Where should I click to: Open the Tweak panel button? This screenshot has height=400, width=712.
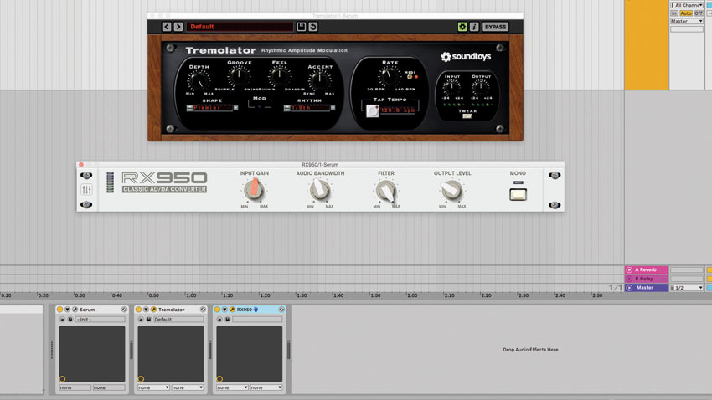point(467,116)
